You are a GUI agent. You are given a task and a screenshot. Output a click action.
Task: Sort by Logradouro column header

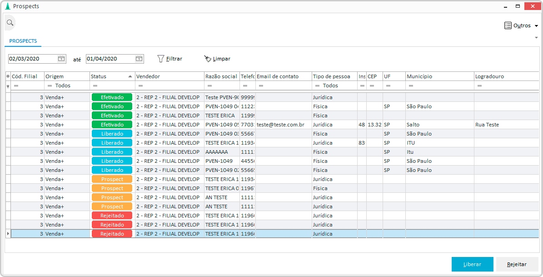click(x=506, y=76)
